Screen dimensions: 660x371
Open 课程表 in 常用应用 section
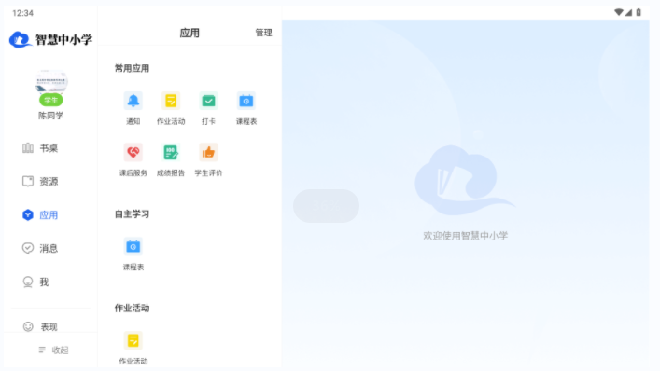click(246, 108)
